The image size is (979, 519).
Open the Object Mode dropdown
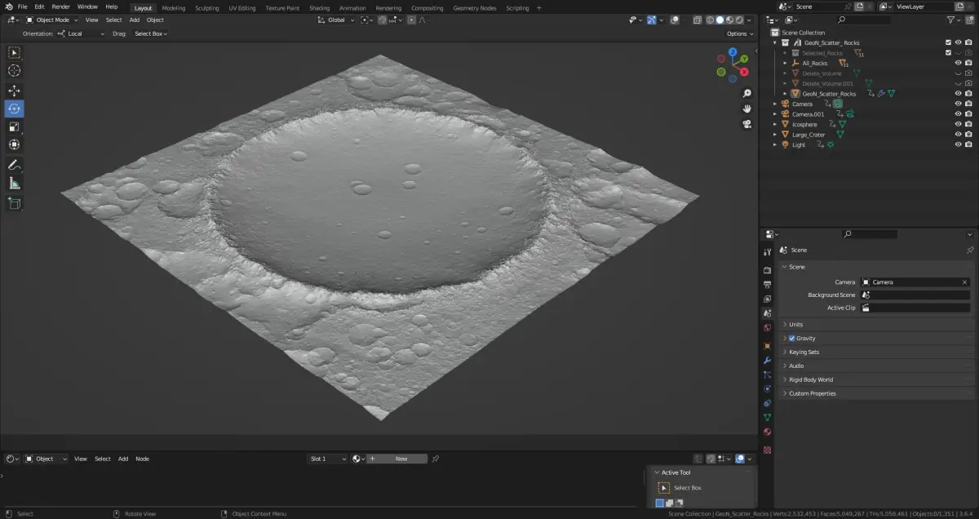[52, 20]
